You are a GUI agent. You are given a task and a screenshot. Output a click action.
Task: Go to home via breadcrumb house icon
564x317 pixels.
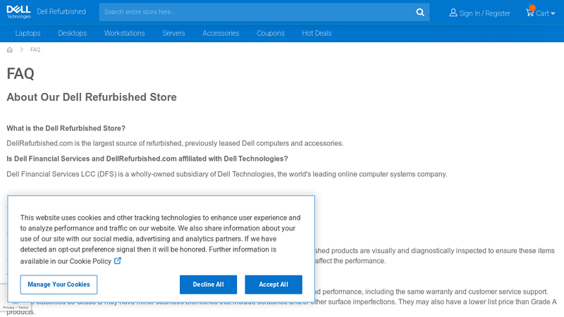click(x=10, y=50)
